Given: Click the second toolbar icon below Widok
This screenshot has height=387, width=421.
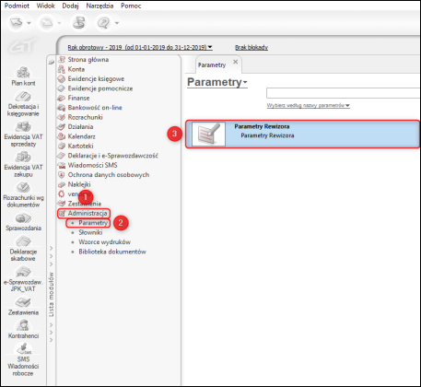Looking at the screenshot, I should 47,22.
